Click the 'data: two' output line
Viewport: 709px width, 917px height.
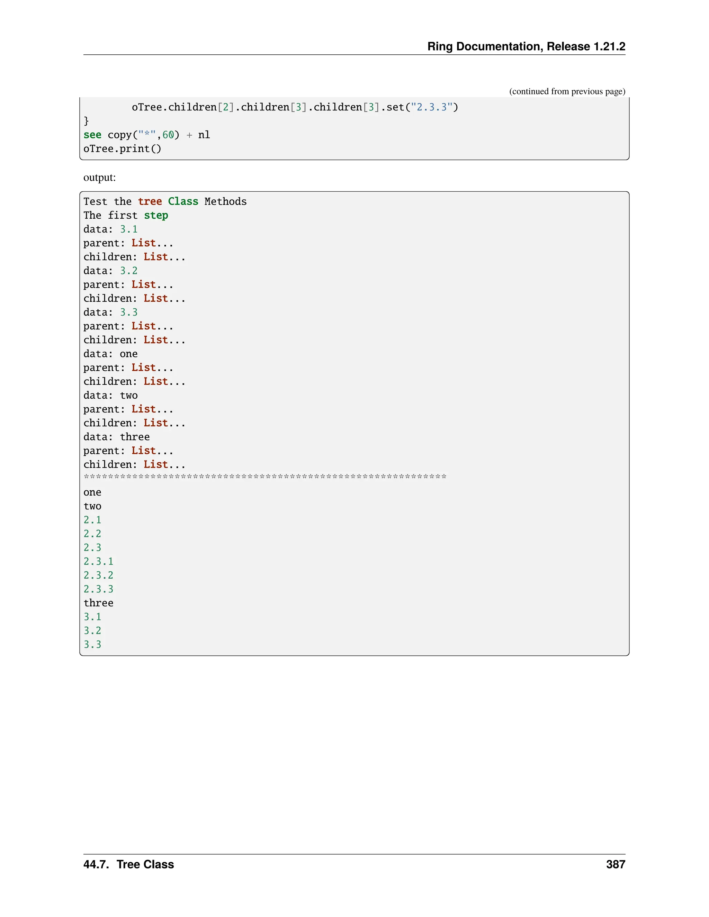(x=110, y=396)
